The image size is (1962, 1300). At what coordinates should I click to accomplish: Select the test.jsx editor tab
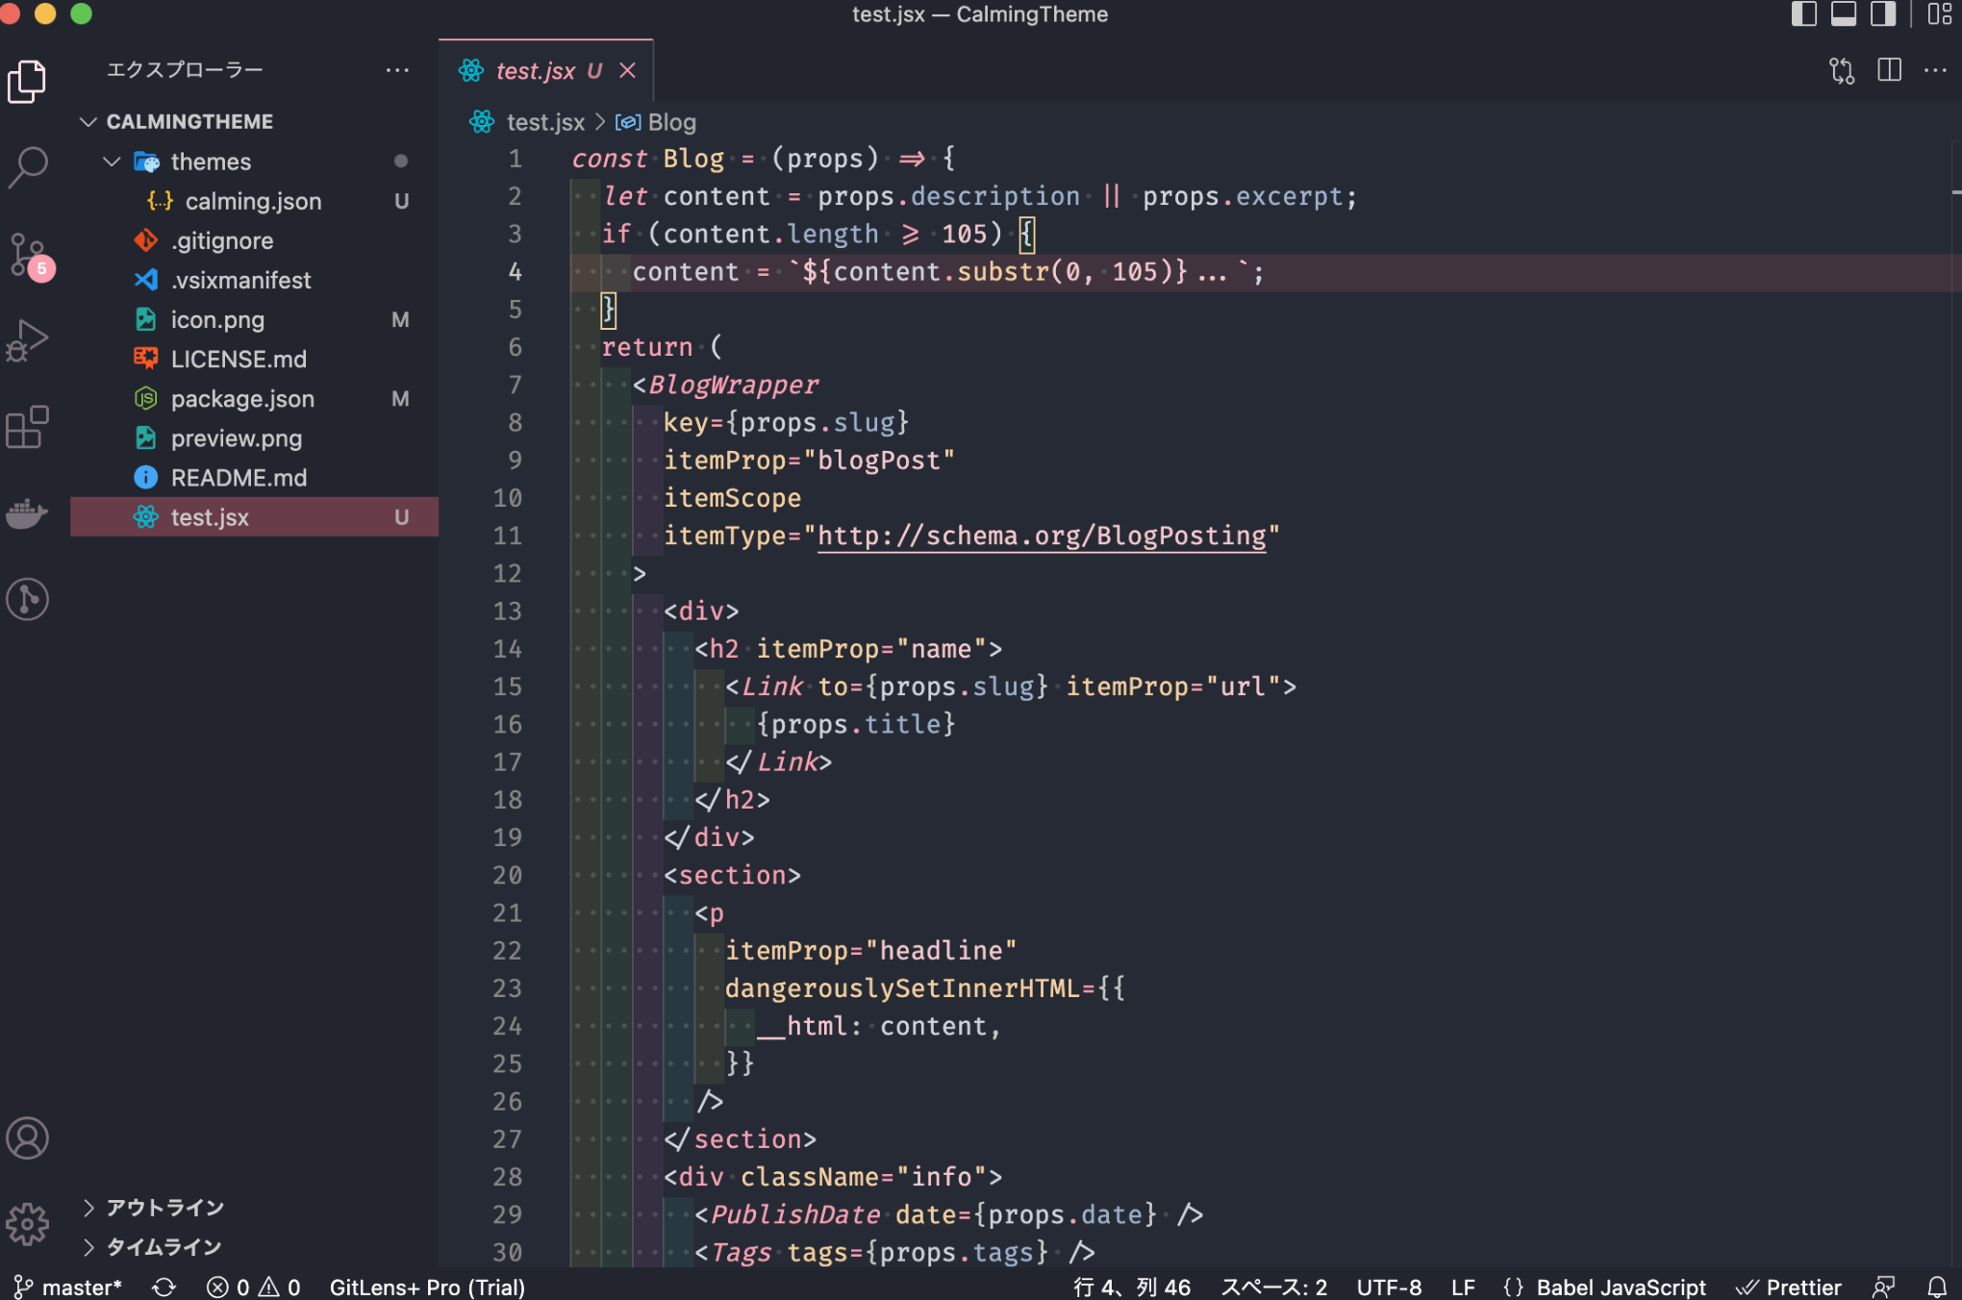535,71
